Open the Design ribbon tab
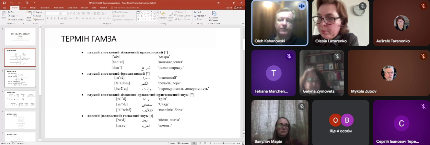The width and height of the screenshot is (430, 145). tap(33, 7)
